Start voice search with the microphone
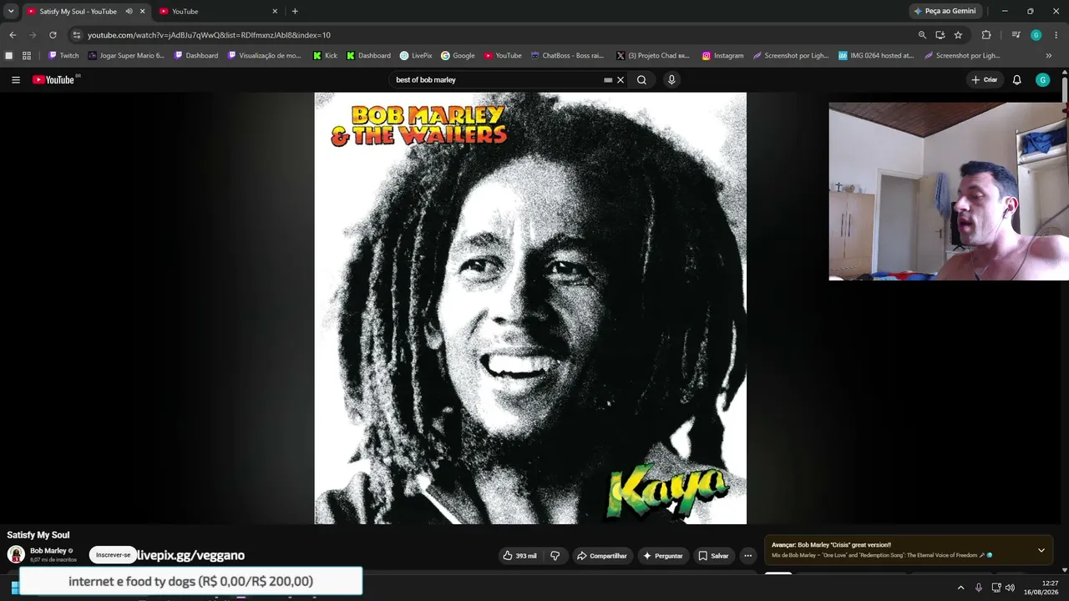The width and height of the screenshot is (1069, 601). pyautogui.click(x=671, y=80)
